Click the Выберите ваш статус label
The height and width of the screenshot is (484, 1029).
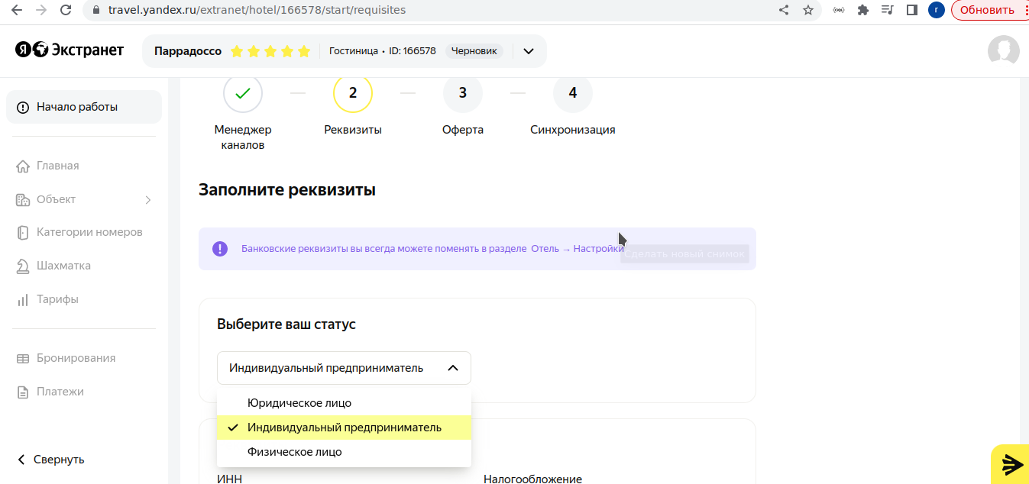tap(286, 324)
